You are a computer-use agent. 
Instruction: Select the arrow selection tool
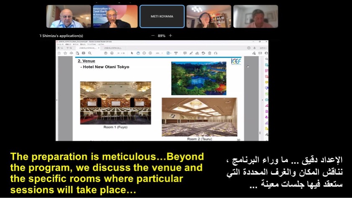[x=132, y=53]
